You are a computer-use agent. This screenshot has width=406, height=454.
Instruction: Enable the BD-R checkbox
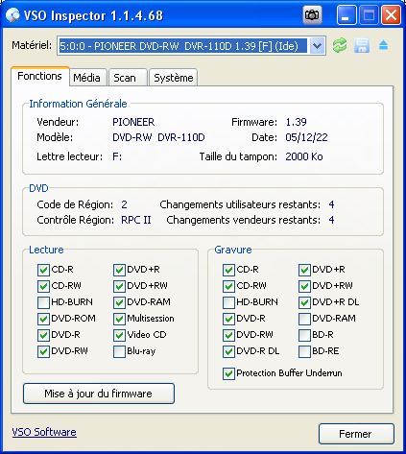304,335
